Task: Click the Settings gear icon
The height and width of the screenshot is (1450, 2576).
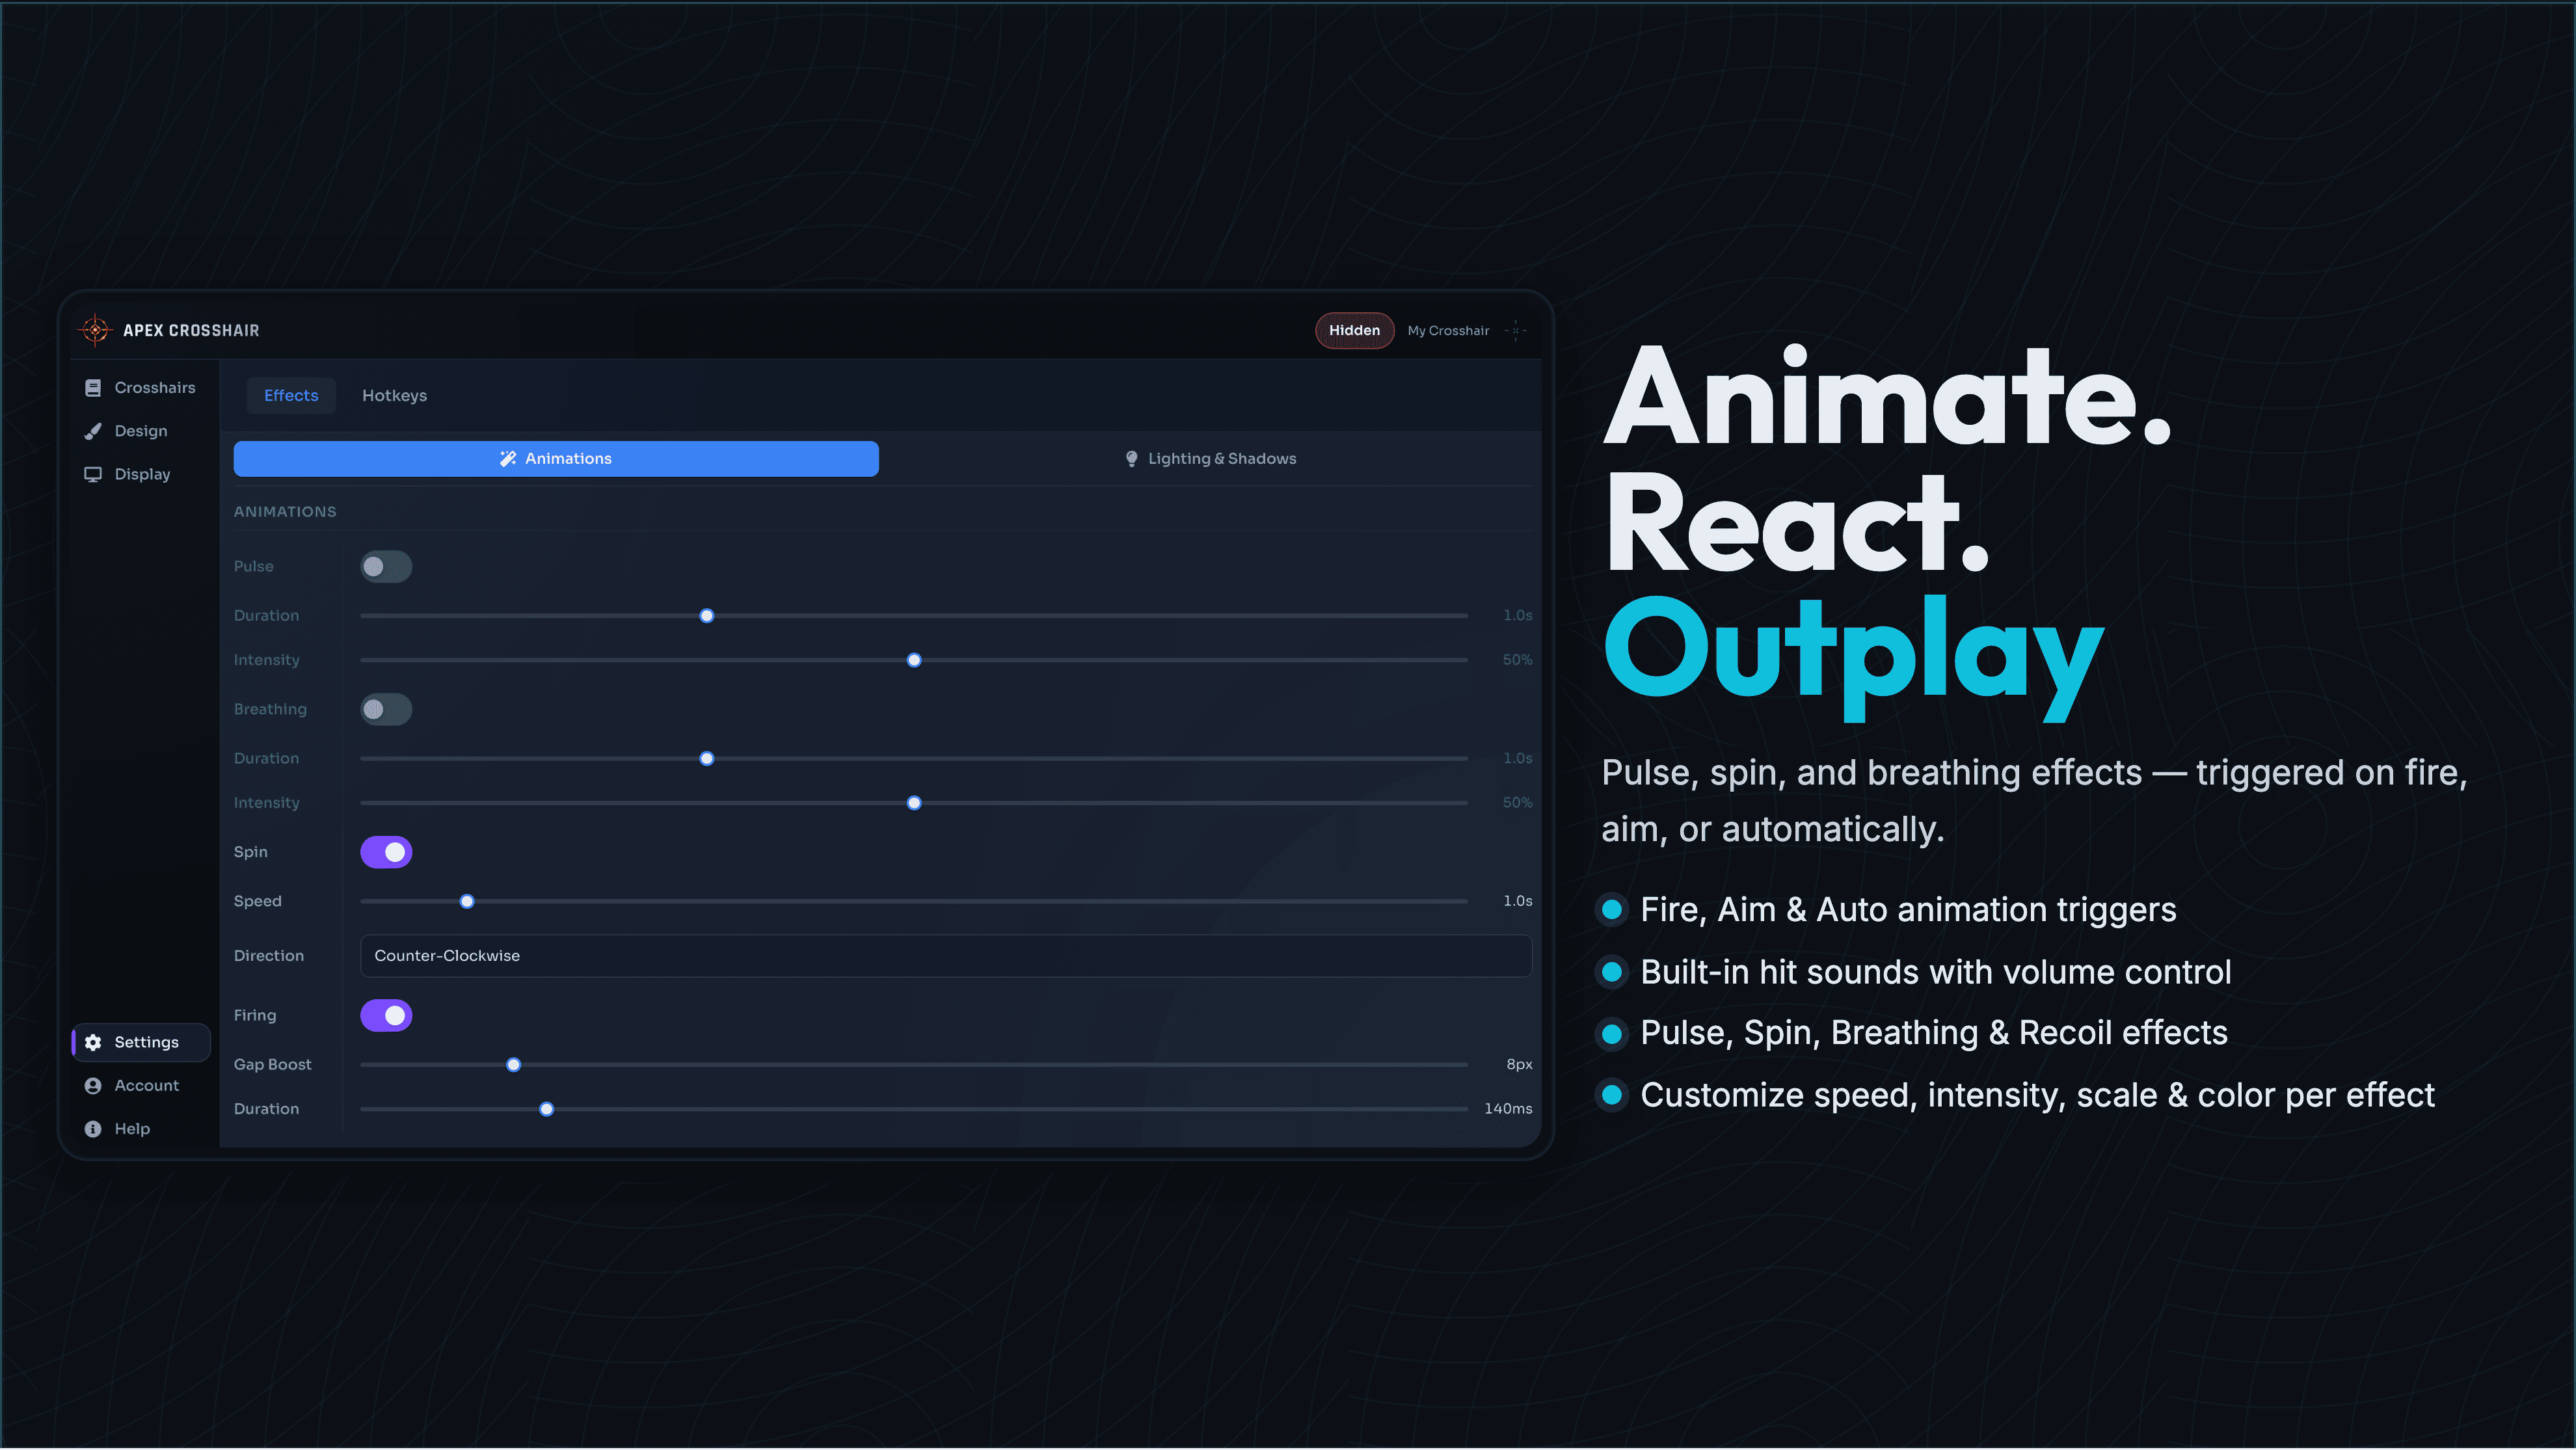Action: (93, 1042)
